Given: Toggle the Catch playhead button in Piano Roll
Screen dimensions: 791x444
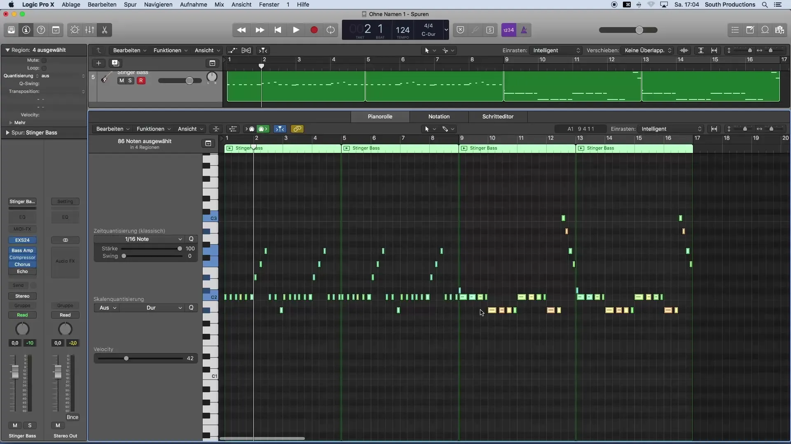Looking at the screenshot, I should coord(280,129).
